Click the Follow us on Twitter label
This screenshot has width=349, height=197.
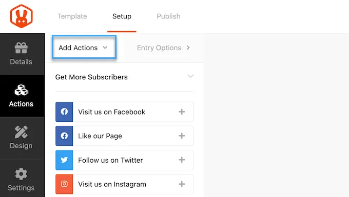[110, 160]
